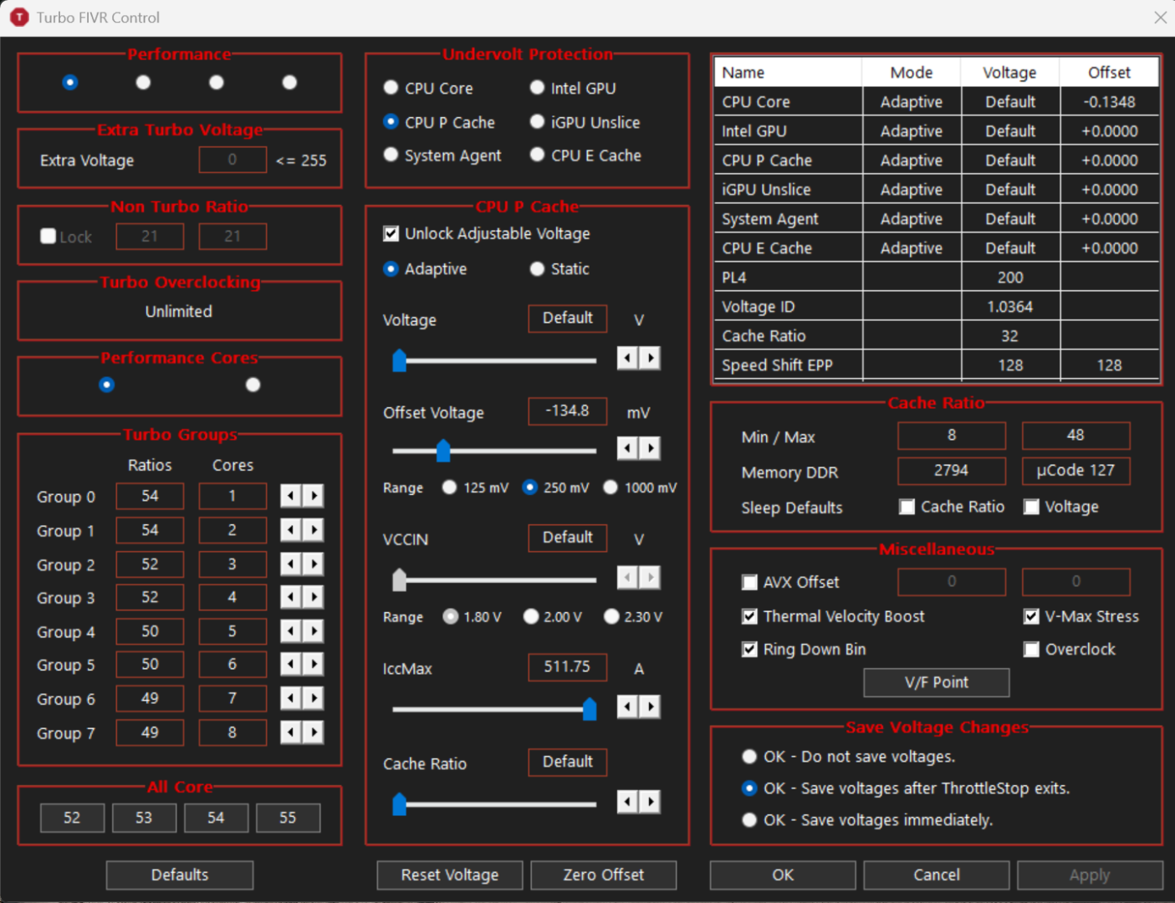This screenshot has width=1175, height=903.
Task: Select CPU Core row in voltage table
Action: click(x=937, y=102)
